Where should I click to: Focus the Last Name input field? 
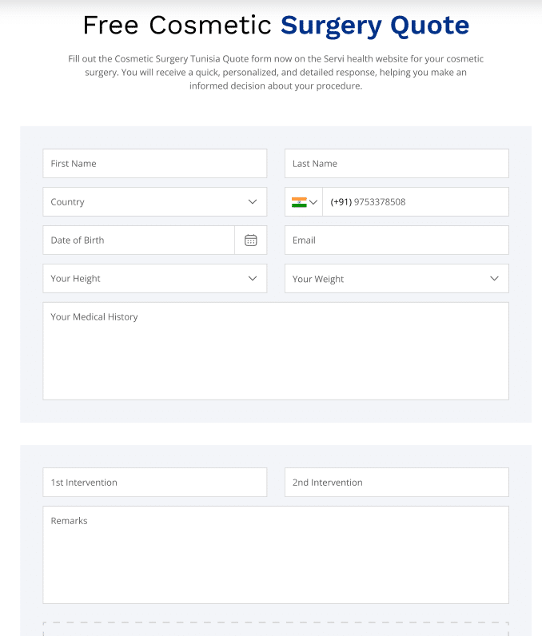(397, 164)
